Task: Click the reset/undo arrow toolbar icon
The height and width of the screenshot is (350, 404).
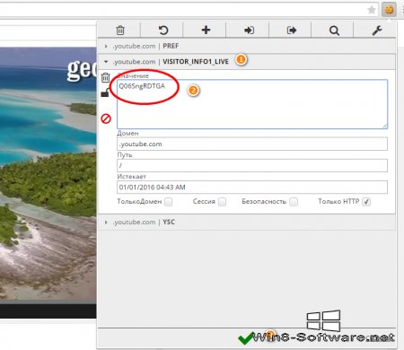Action: 163,31
